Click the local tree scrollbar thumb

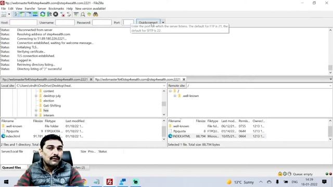coord(164,104)
